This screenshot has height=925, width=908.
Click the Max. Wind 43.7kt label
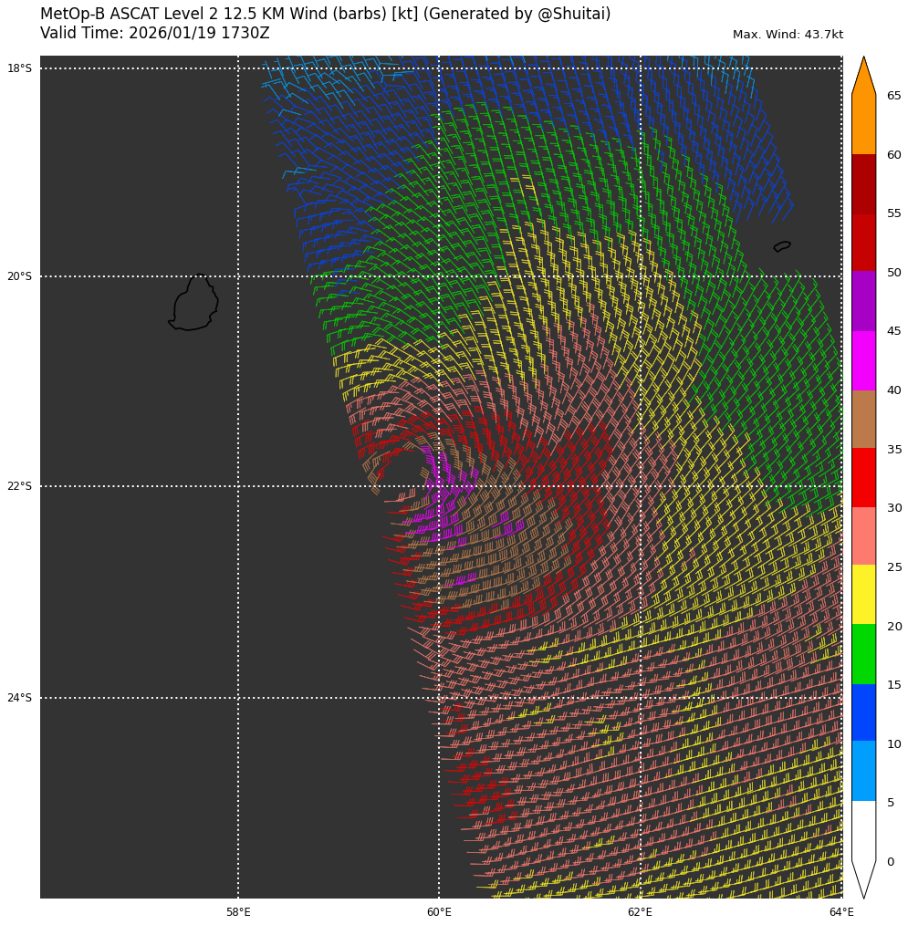pyautogui.click(x=788, y=35)
